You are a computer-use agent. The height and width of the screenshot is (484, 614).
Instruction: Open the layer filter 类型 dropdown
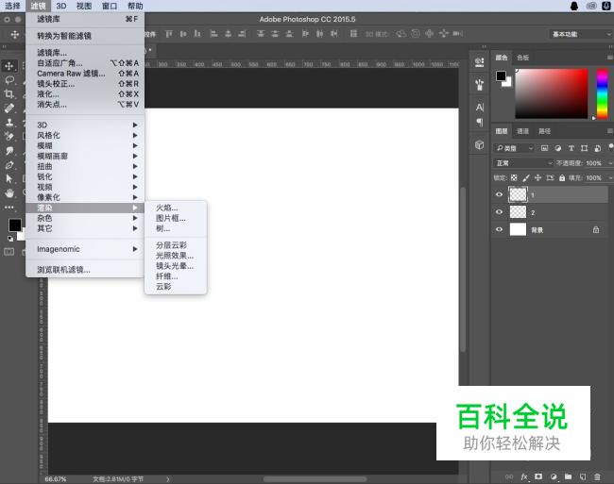pyautogui.click(x=514, y=148)
